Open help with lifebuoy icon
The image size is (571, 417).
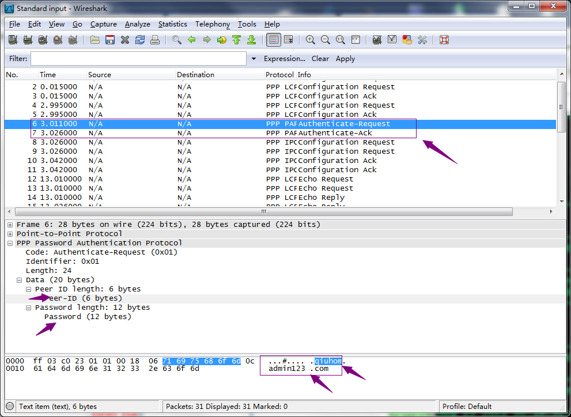(x=444, y=40)
